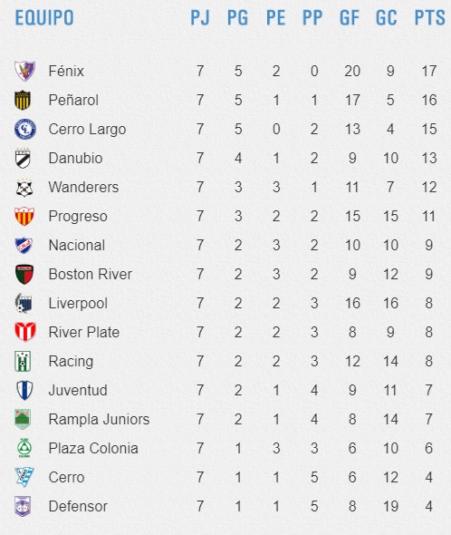Image resolution: width=451 pixels, height=535 pixels.
Task: Click the River Plate red-striped crest
Action: pyautogui.click(x=24, y=332)
